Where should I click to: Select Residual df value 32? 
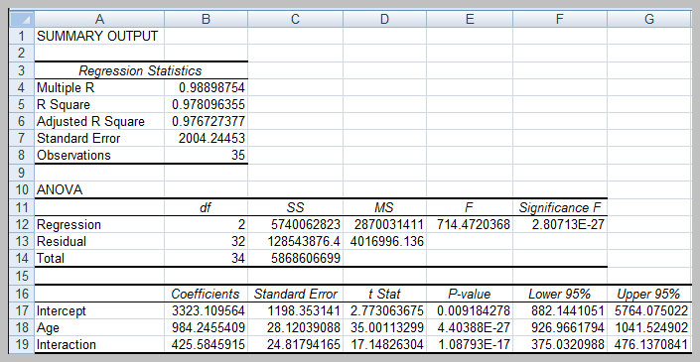(x=206, y=241)
